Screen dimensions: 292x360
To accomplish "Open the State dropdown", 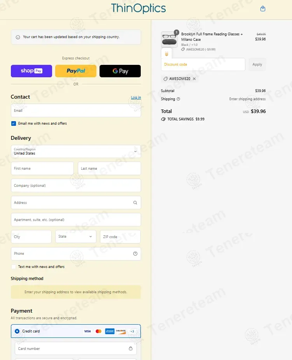I will tap(76, 237).
